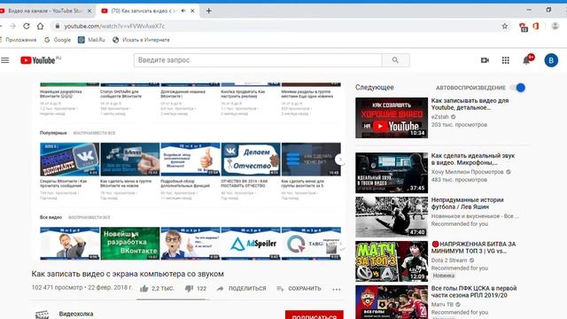Viewport: 567px width, 319px height.
Task: Click the Office extension icon
Action: coord(536,26)
